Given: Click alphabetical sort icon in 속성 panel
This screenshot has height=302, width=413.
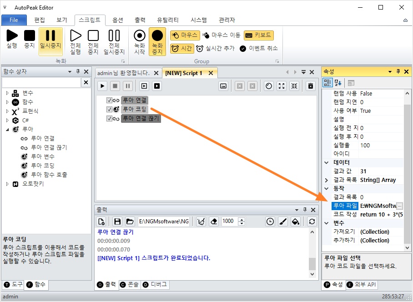Looking at the screenshot, I should pos(338,83).
